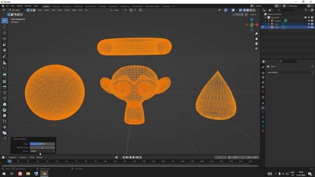The image size is (315, 177).
Task: Enable edge select mode
Action: (x=31, y=10)
